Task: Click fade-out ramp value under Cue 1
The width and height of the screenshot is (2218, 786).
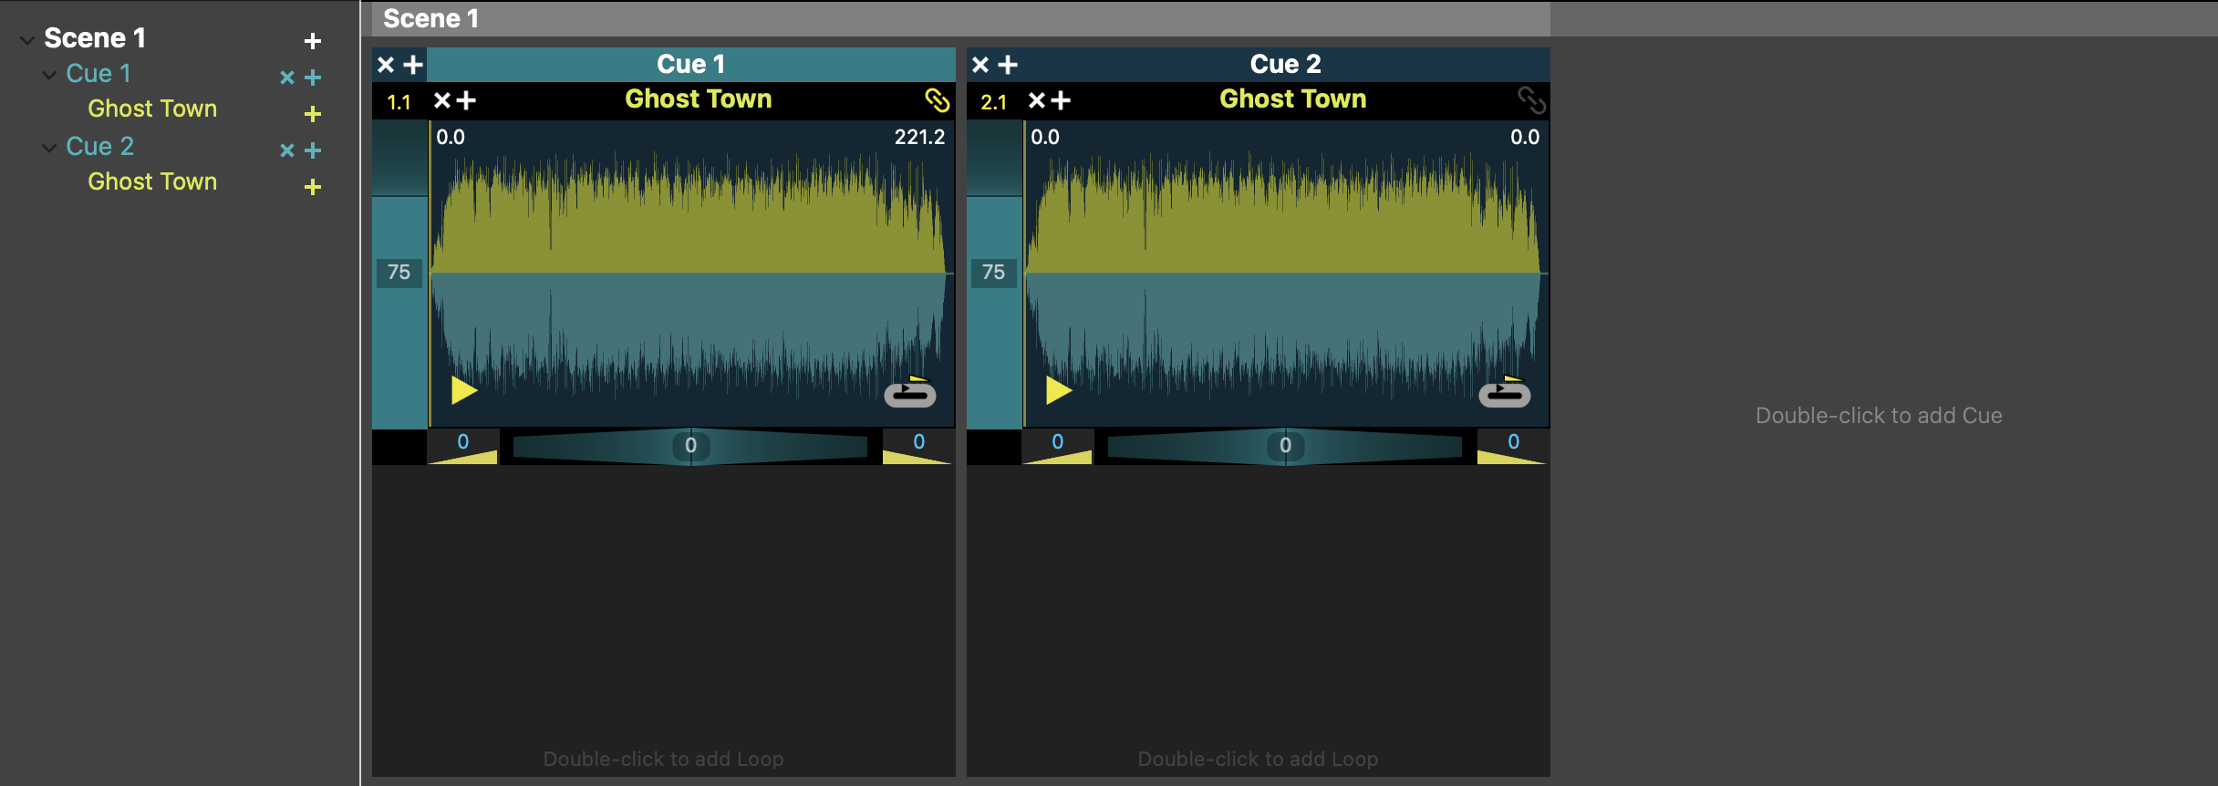Action: pos(918,442)
